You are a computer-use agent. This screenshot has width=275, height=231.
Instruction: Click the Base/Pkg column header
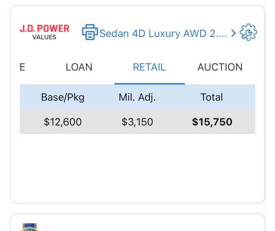[x=63, y=97]
